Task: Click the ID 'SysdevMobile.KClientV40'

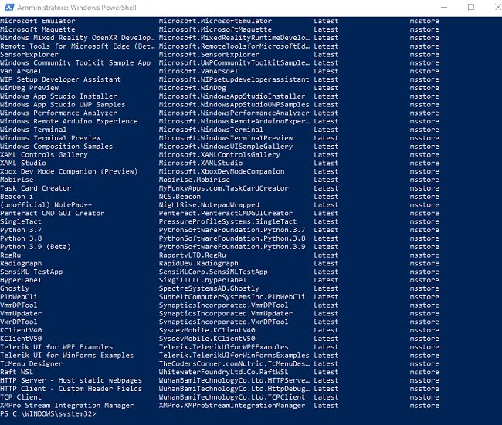Action: tap(207, 330)
